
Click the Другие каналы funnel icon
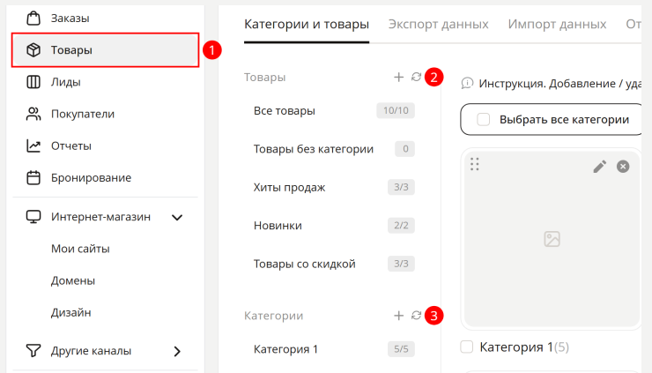pos(33,351)
